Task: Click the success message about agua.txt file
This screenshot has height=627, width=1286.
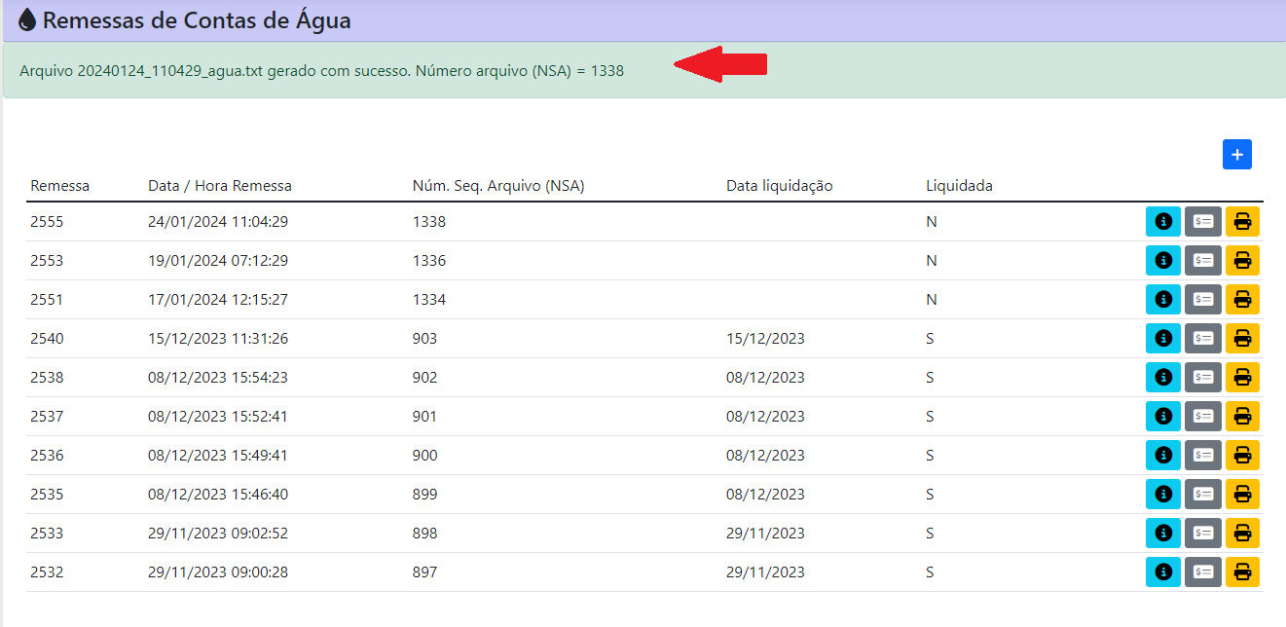Action: (321, 71)
